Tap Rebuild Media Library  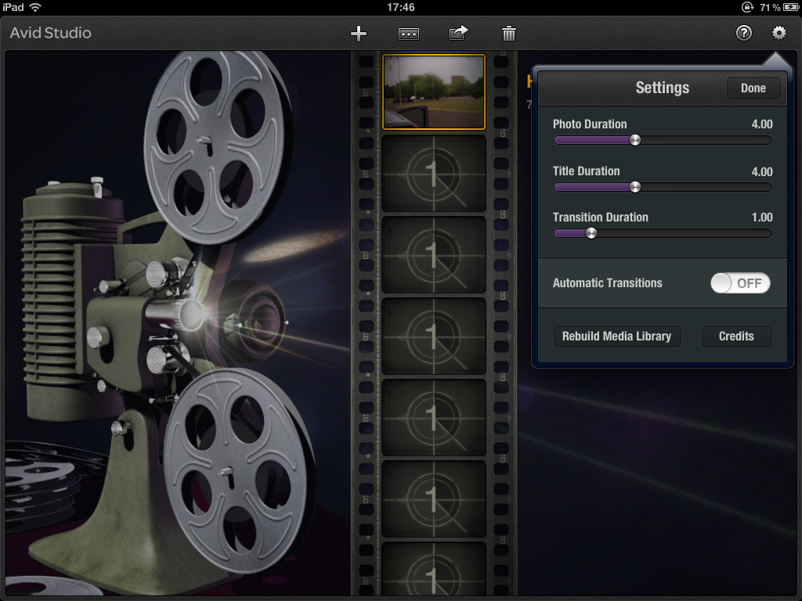(x=617, y=336)
